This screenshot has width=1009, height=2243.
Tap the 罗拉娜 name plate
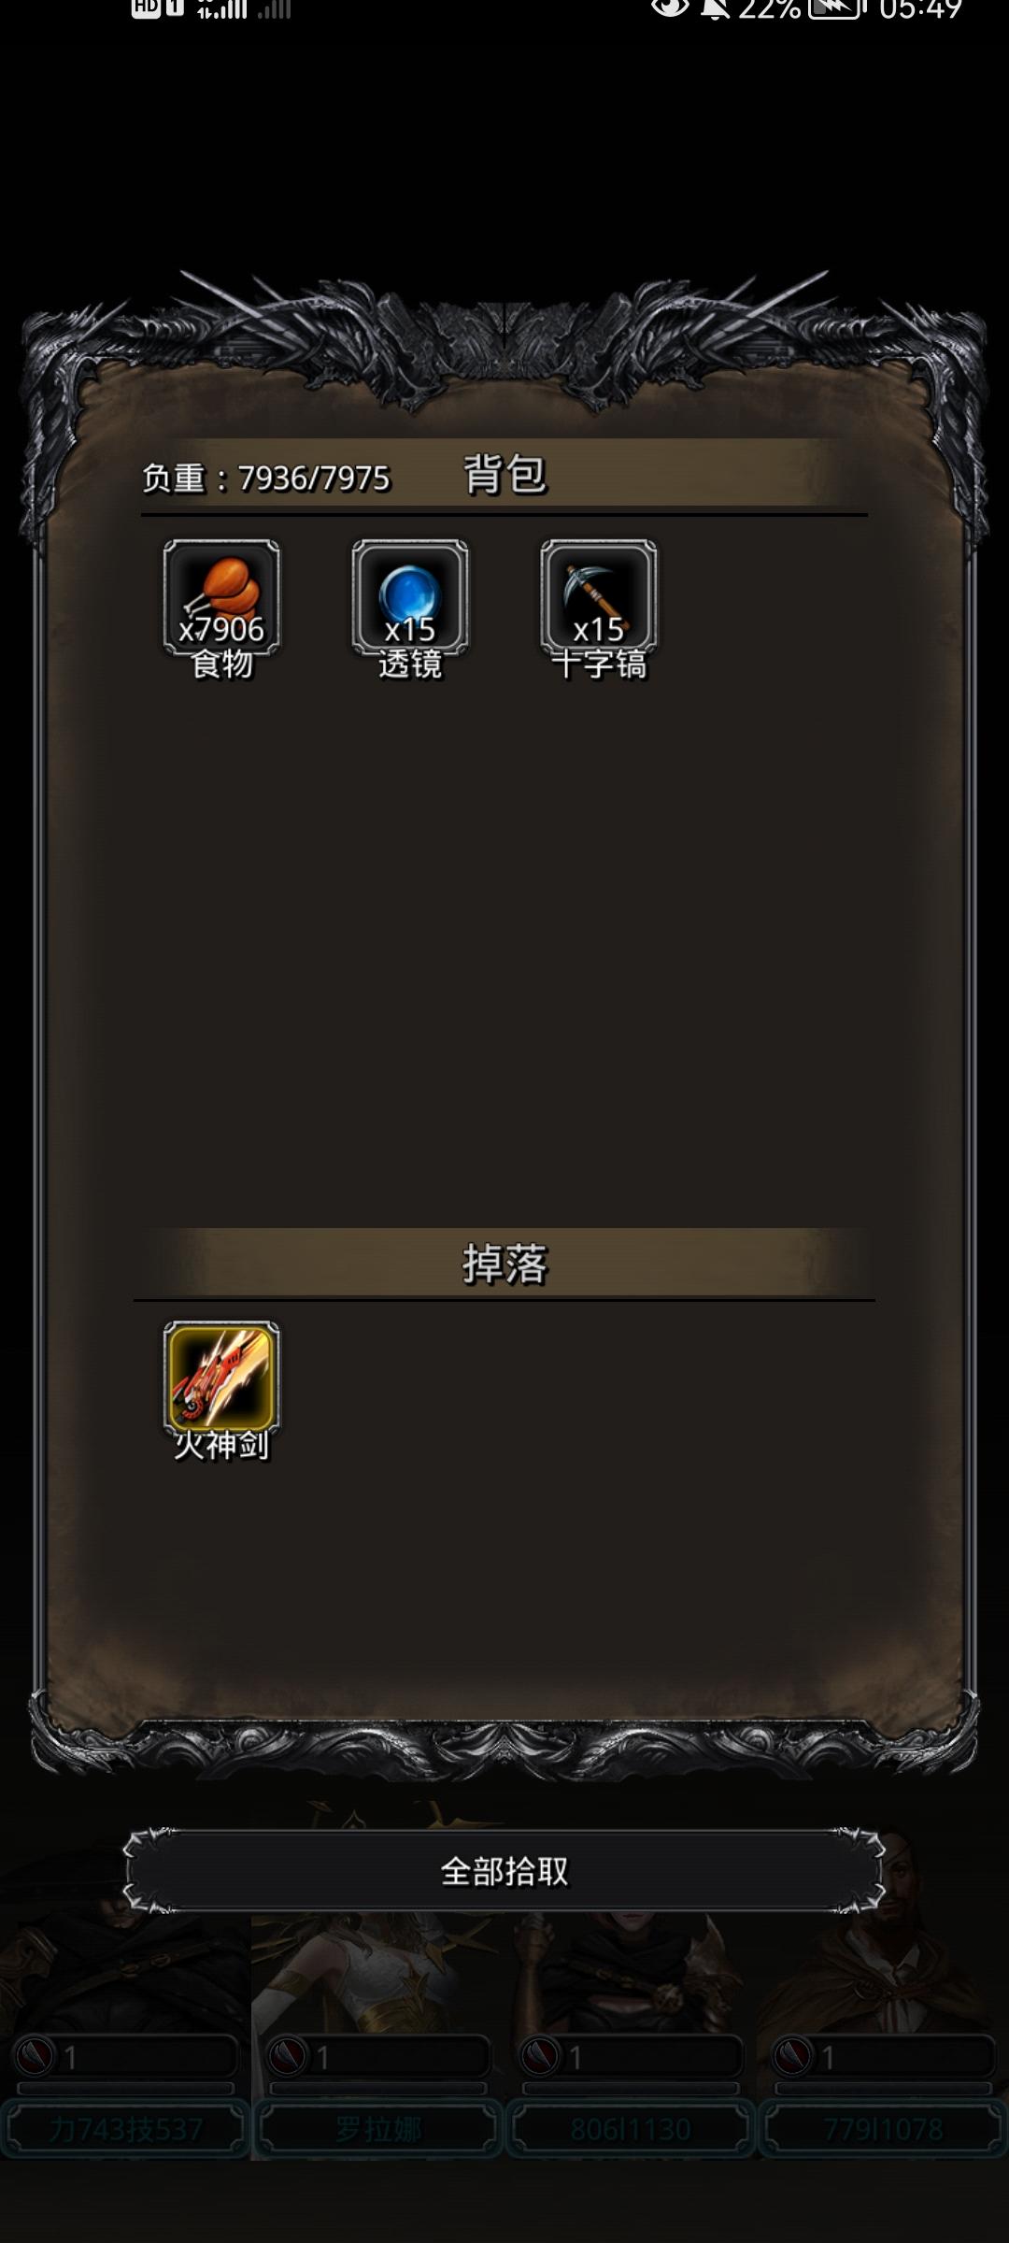378,2129
